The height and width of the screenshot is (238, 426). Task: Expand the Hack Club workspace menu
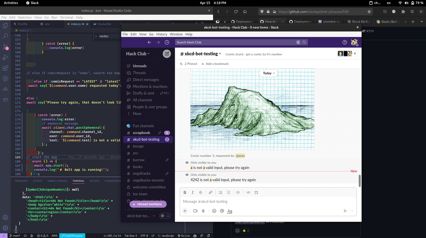coord(138,54)
